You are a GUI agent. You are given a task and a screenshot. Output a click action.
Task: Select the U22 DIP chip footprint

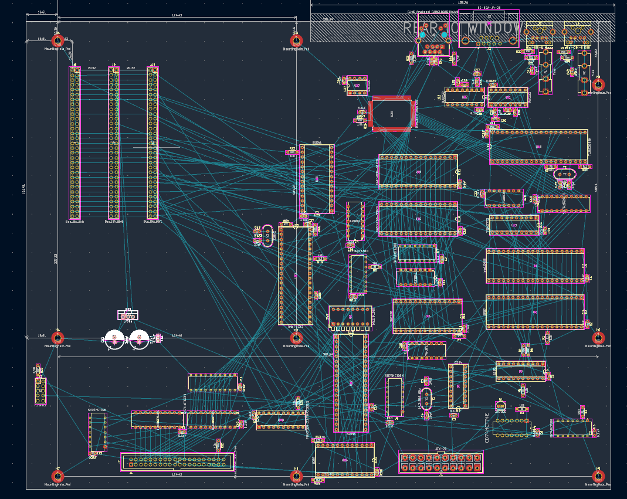point(465,97)
